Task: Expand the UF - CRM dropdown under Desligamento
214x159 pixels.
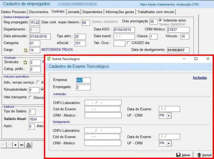Action: [x=169, y=143]
